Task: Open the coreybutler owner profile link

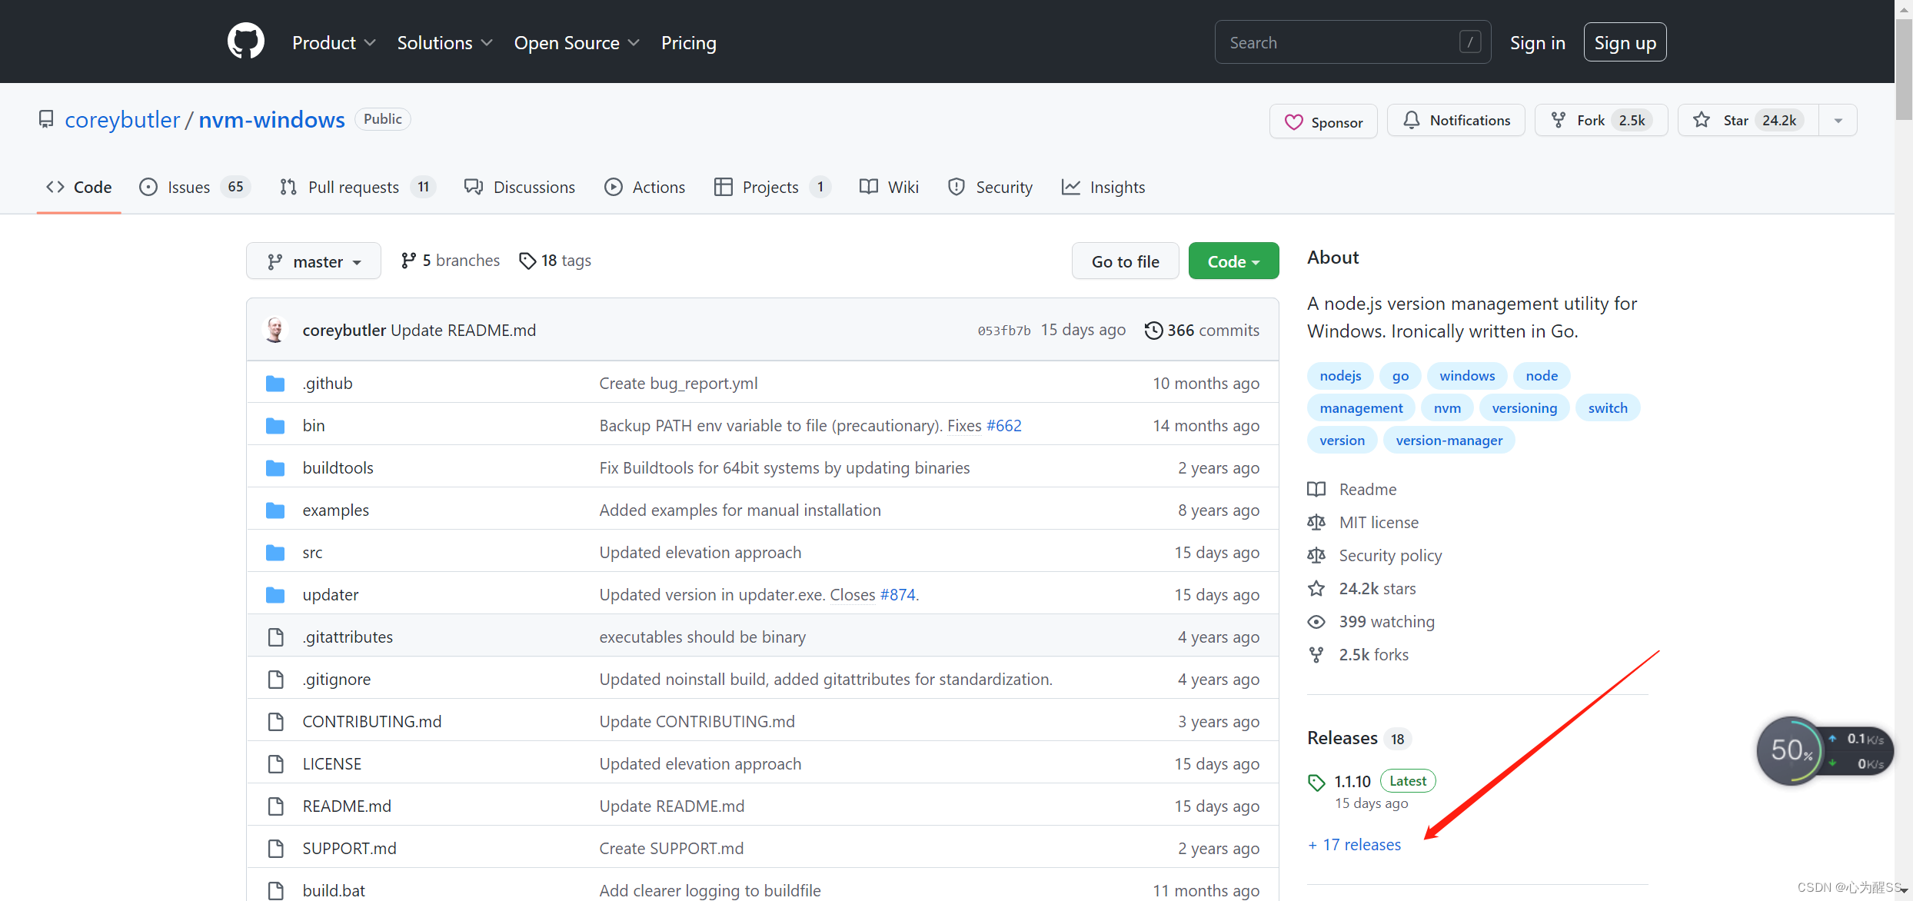Action: click(122, 120)
